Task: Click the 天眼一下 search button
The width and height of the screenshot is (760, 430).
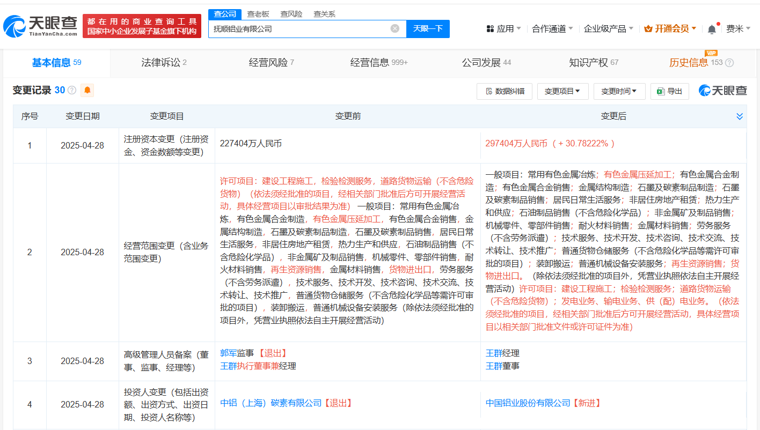Action: tap(428, 28)
